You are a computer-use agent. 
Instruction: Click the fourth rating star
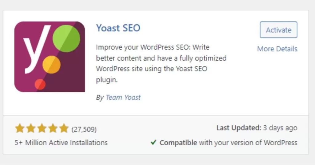(53, 128)
